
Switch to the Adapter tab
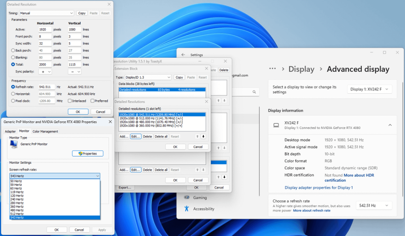[10, 131]
